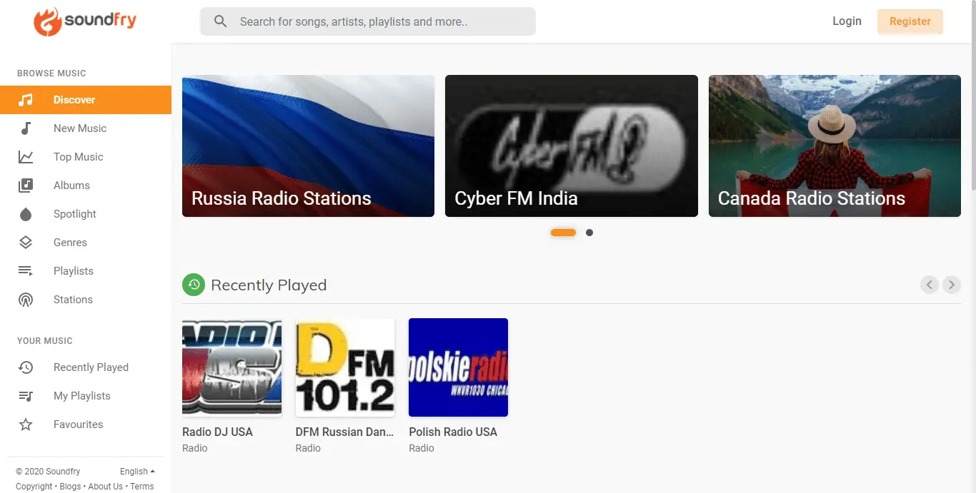
Task: Click the Login link
Action: [847, 21]
